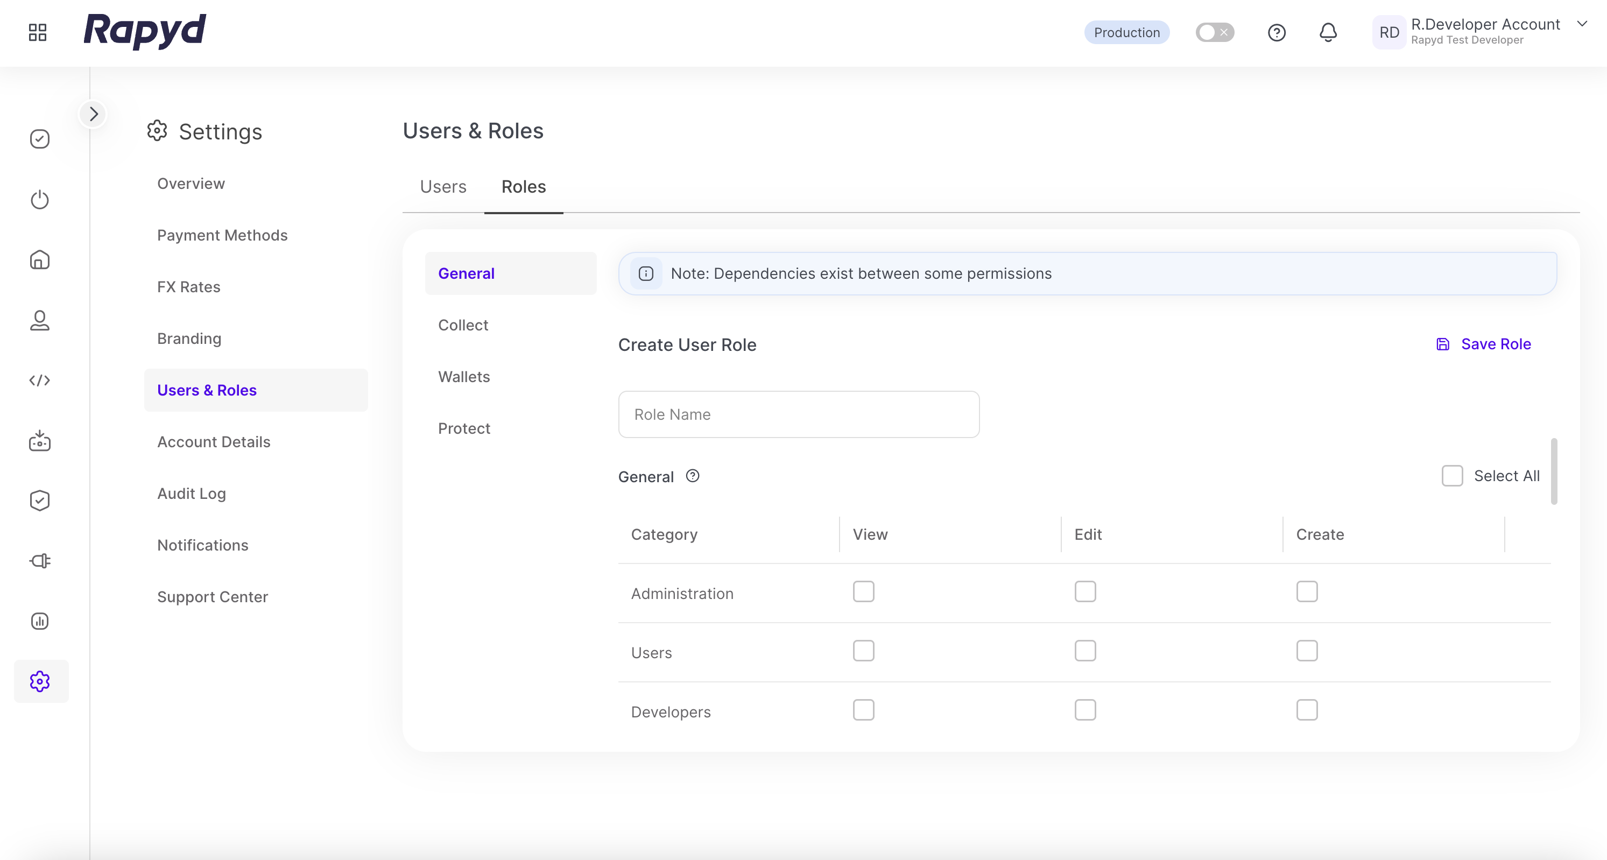This screenshot has height=860, width=1607.
Task: Open the apps grid menu icon
Action: (x=38, y=32)
